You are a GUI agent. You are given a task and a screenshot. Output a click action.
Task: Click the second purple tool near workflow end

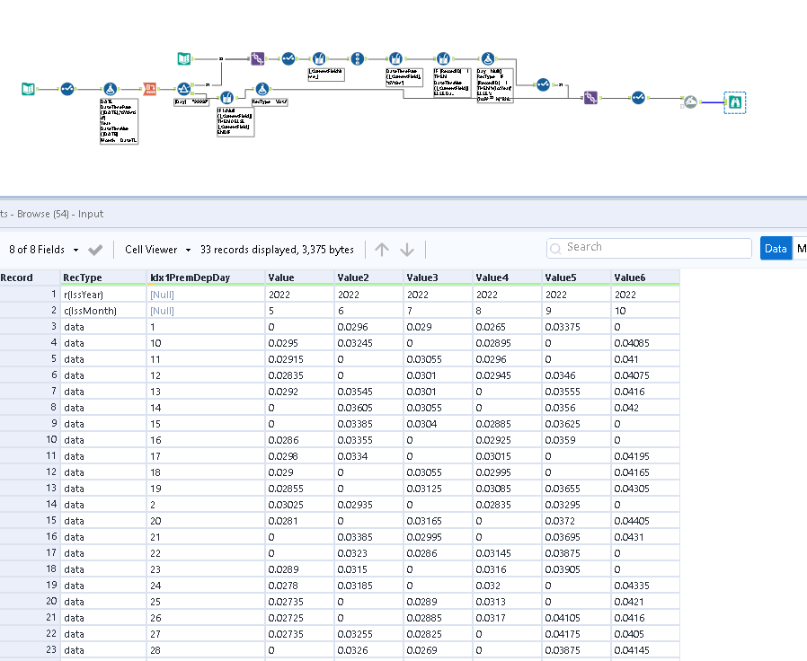click(590, 97)
